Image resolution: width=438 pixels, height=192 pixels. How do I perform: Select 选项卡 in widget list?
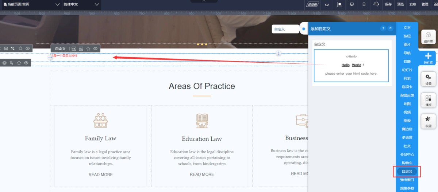click(407, 87)
